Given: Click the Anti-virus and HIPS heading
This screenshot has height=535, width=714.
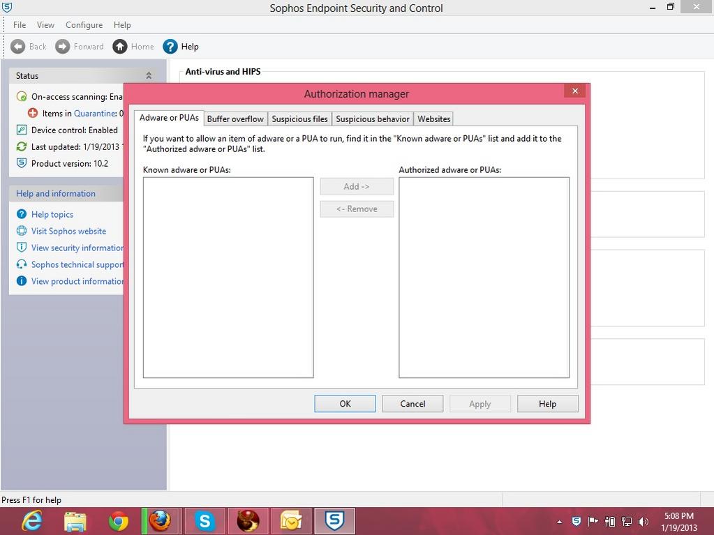Looking at the screenshot, I should [223, 71].
